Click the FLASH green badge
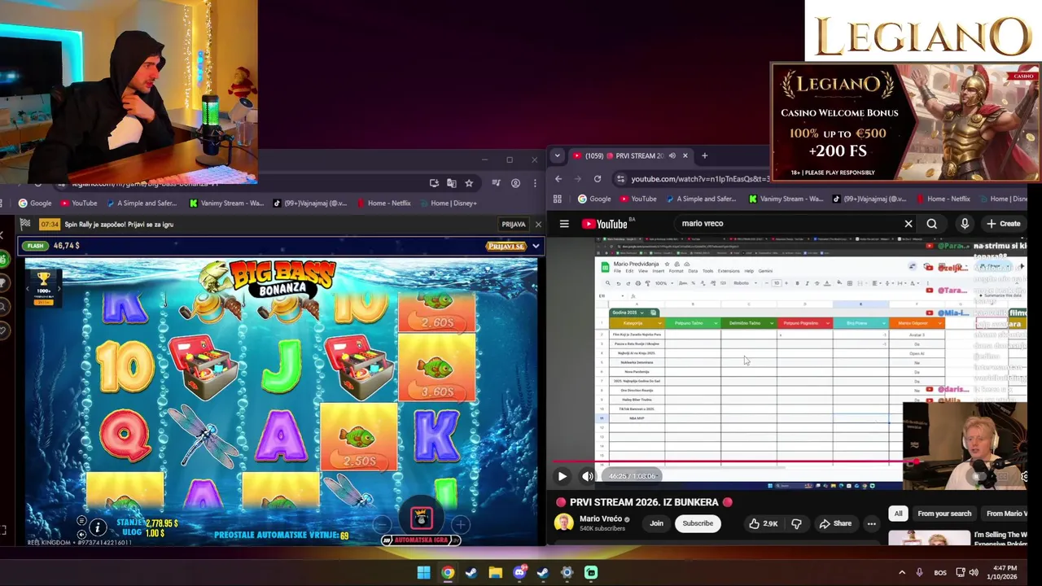Viewport: 1042px width, 586px height. click(x=35, y=246)
